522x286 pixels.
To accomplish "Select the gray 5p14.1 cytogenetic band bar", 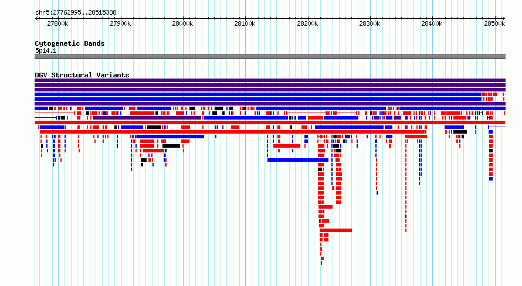I will 270,57.
